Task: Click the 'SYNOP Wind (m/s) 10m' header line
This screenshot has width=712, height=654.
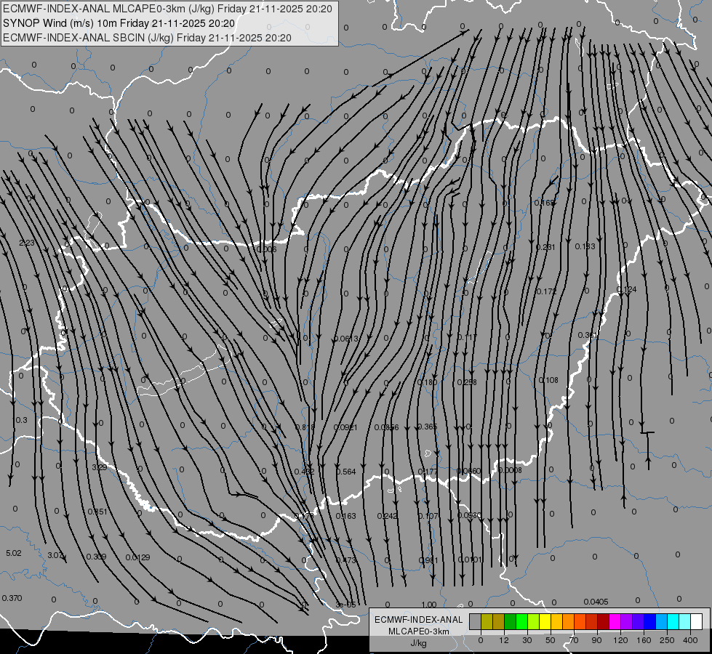Action: pos(66,23)
